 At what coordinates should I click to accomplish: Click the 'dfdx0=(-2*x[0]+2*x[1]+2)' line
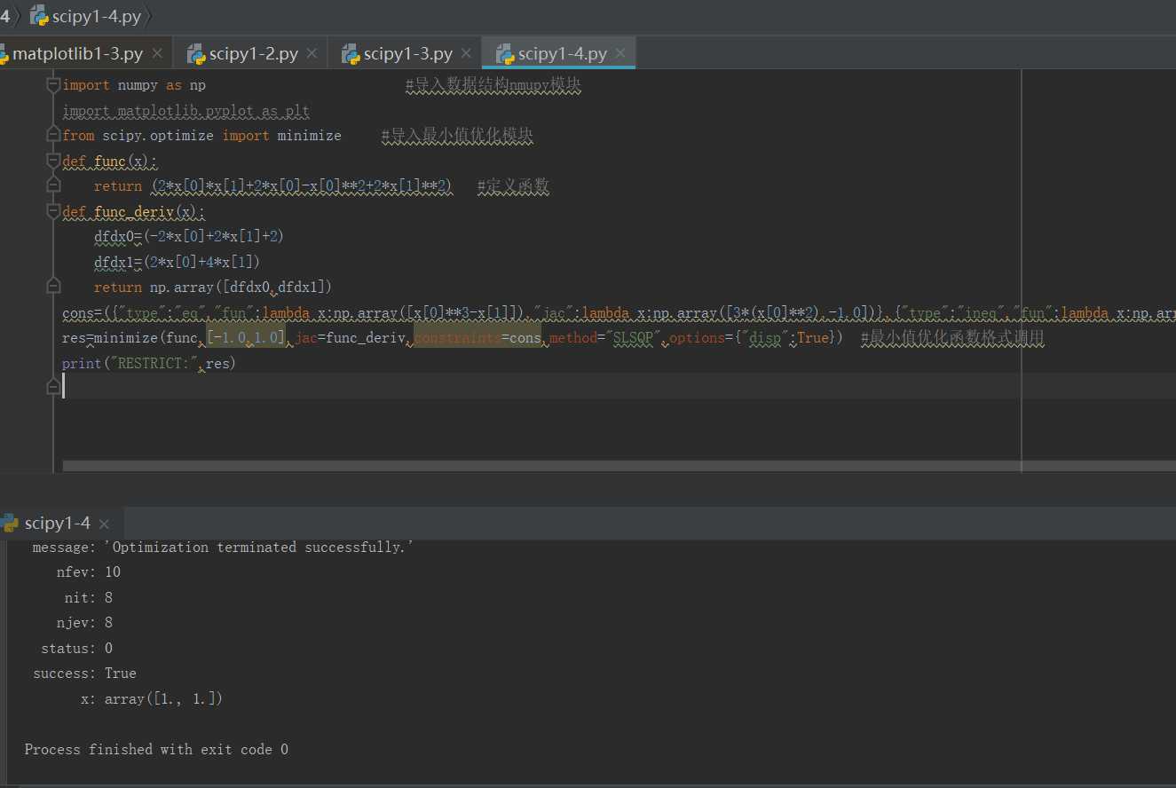pos(188,236)
